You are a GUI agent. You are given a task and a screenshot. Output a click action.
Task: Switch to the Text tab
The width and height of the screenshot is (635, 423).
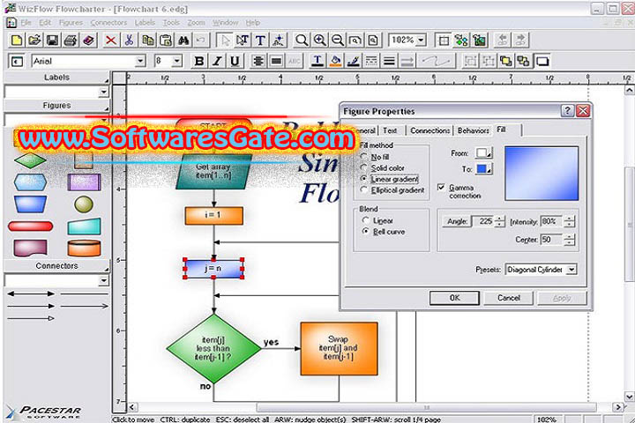click(x=390, y=130)
